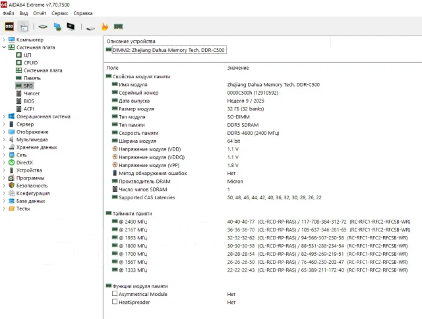This screenshot has height=319, width=422.
Task: Click the Компьютер monitor icon
Action: (x=11, y=39)
